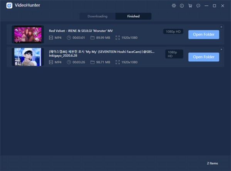Click the 00:03:26 duration text
This screenshot has height=171, width=231.
click(79, 62)
